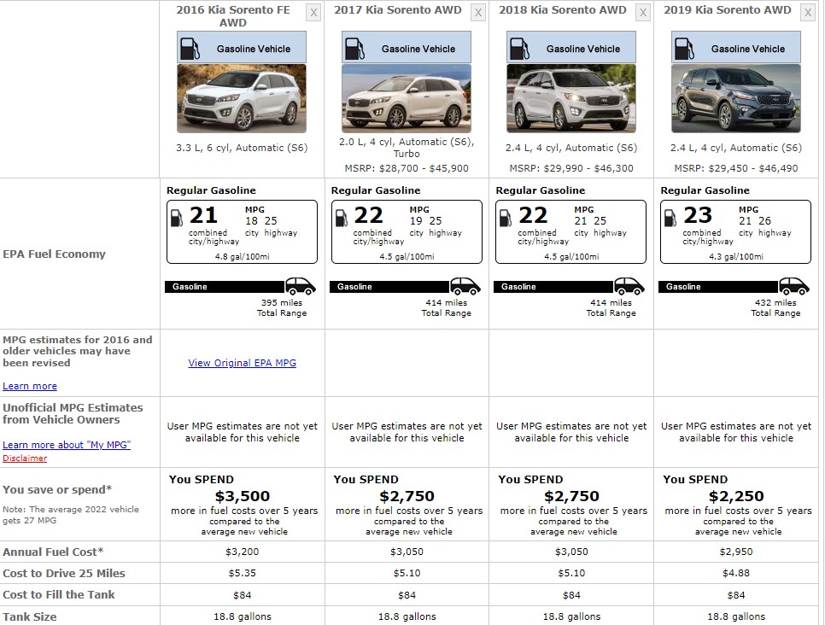Click Cost to Fill the Tank label

pos(58,594)
